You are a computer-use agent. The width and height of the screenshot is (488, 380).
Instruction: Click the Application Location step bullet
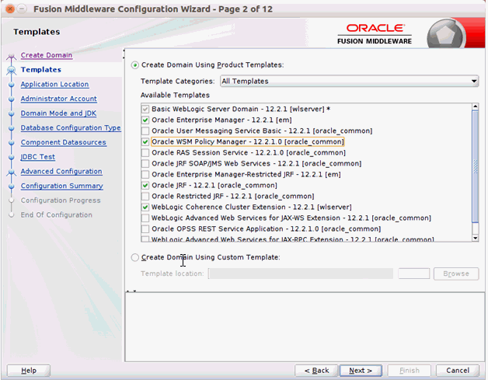12,85
